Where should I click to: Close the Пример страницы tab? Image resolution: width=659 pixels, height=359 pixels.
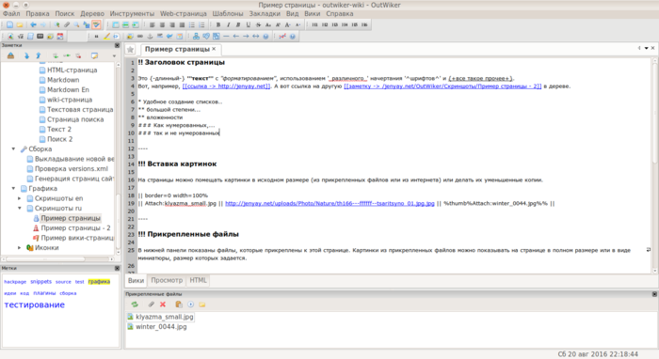214,49
